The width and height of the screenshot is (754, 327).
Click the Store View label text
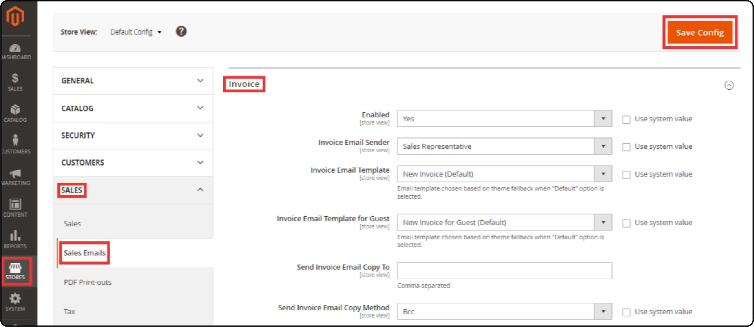[x=79, y=32]
